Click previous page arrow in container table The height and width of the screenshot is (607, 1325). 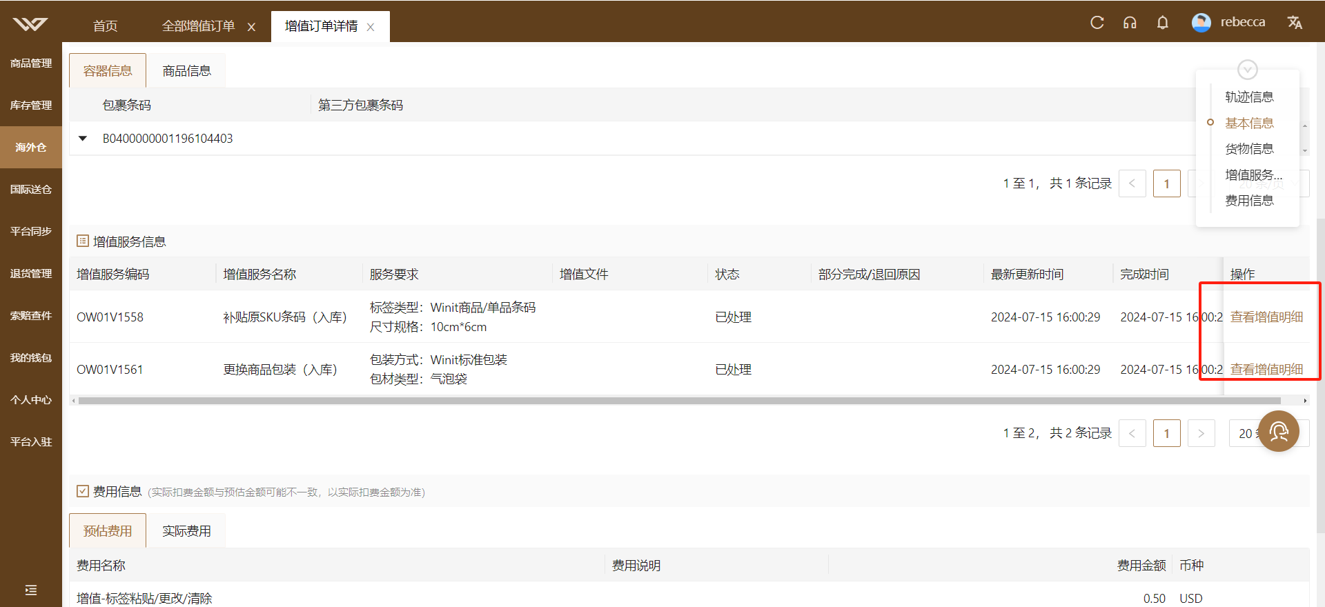(1132, 183)
